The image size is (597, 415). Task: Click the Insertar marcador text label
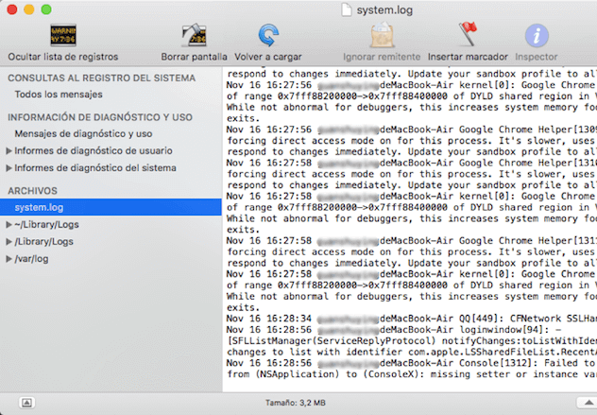pyautogui.click(x=468, y=57)
